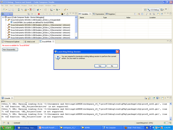
Task: Click the Suspend icon in Debug view
Action: 36,14
